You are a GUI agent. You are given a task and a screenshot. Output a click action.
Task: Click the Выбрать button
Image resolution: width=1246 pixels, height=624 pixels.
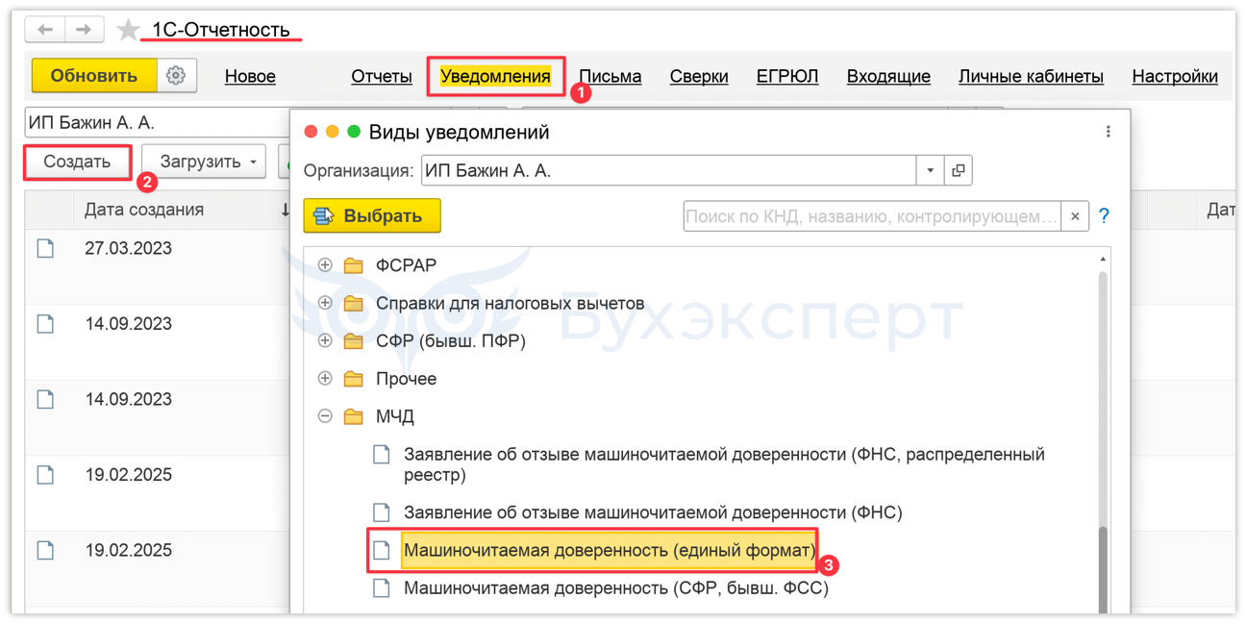click(x=372, y=216)
